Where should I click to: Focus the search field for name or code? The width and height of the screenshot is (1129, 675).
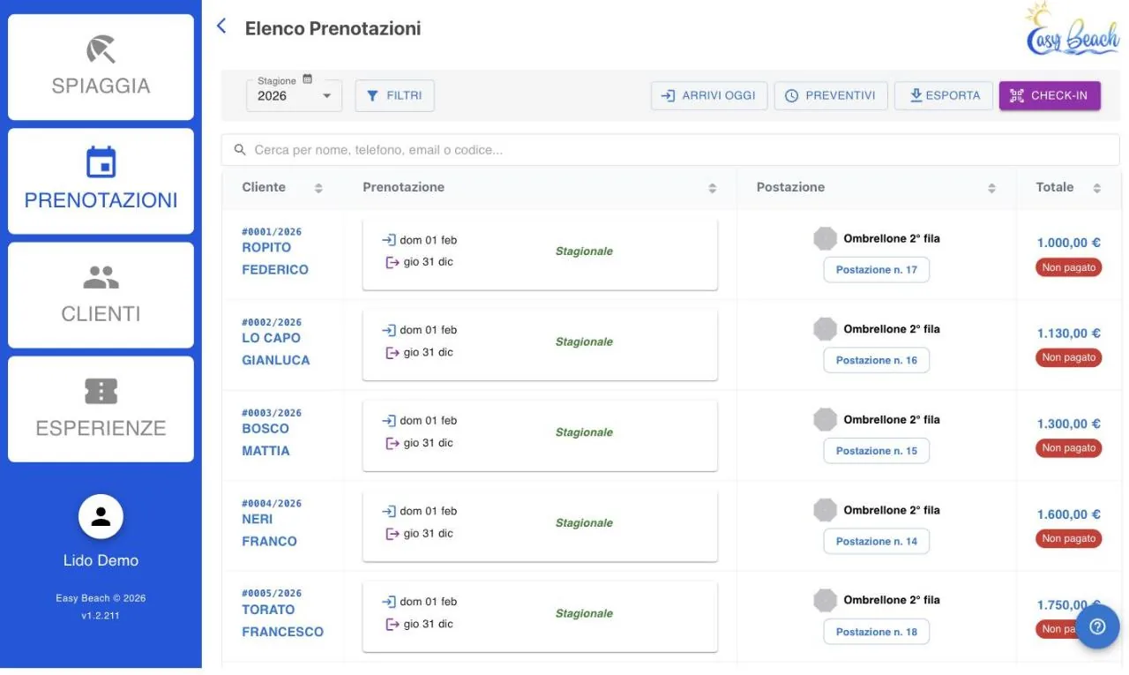click(670, 150)
